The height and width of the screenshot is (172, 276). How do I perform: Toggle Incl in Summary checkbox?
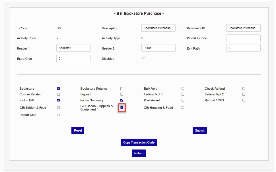pos(122,100)
